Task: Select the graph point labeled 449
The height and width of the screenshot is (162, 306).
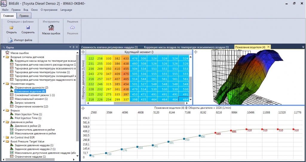Action: pos(215,133)
